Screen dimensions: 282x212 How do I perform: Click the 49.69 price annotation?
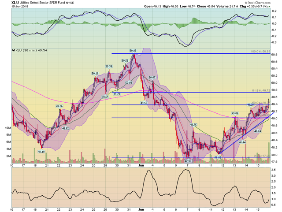105,97
